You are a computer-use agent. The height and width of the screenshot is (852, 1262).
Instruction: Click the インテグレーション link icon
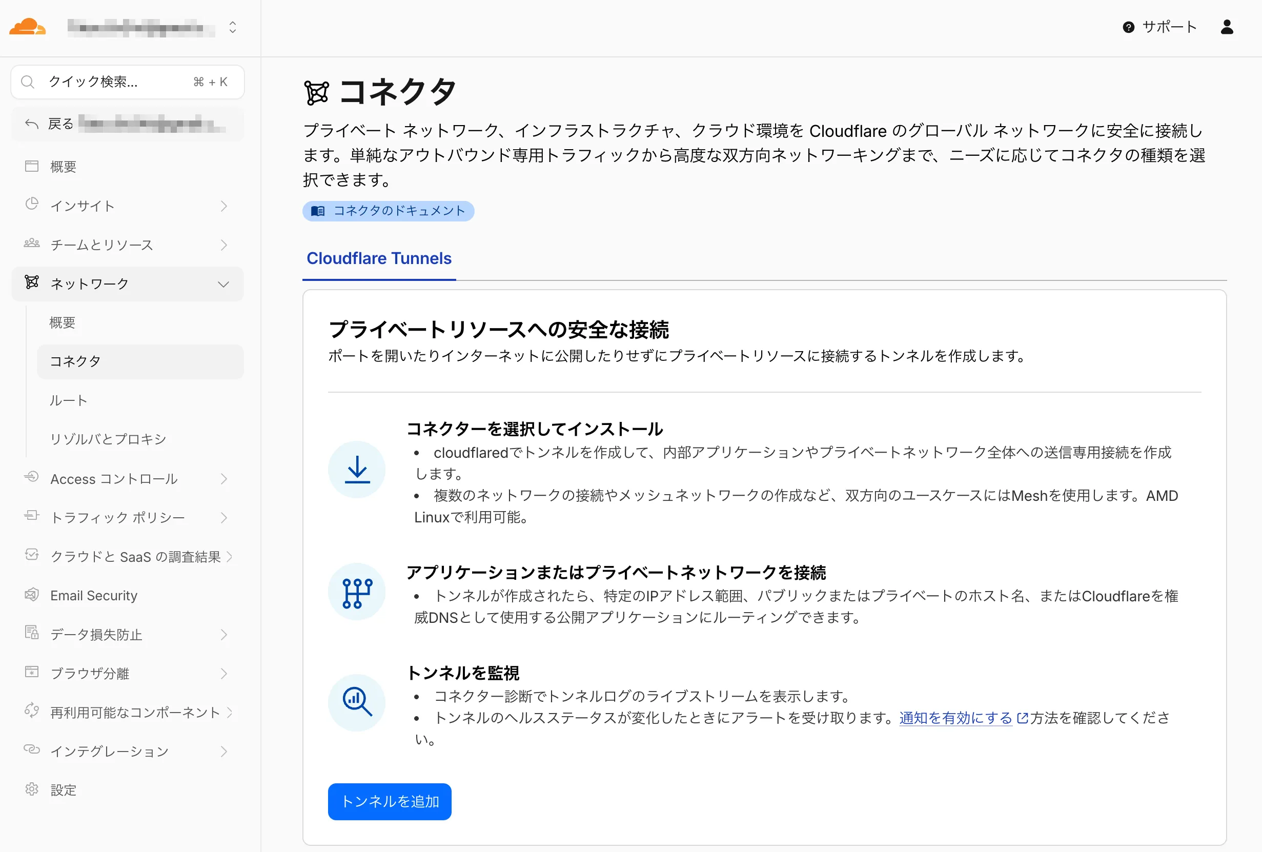pos(32,750)
